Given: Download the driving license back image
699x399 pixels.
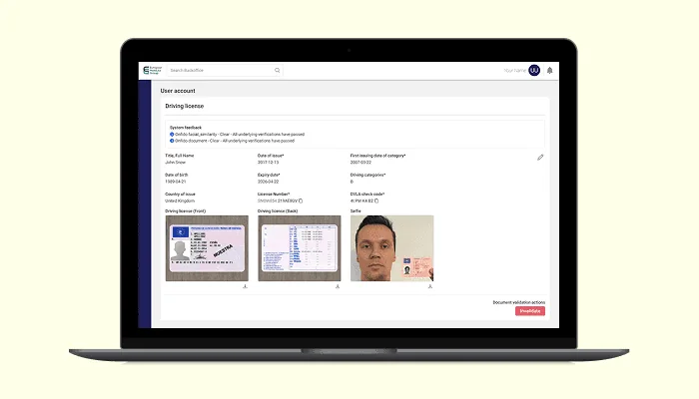Looking at the screenshot, I should coord(338,286).
